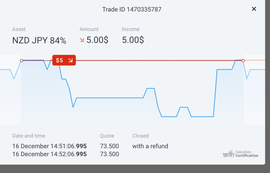Click the NZD JPY 84% asset name
Viewport: 270px width, 173px height.
click(x=39, y=41)
